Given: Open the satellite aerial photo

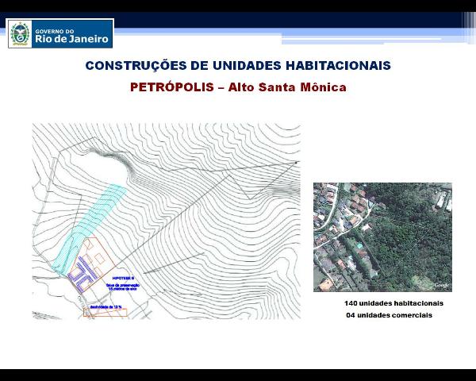Looking at the screenshot, I should (x=382, y=237).
